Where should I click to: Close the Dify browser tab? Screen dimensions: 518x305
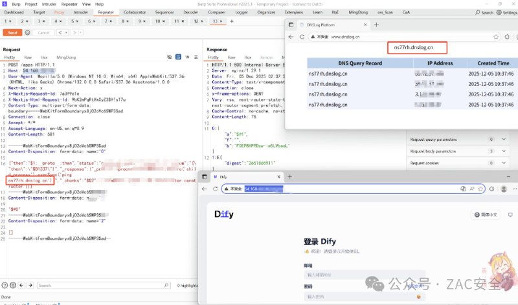coord(278,177)
